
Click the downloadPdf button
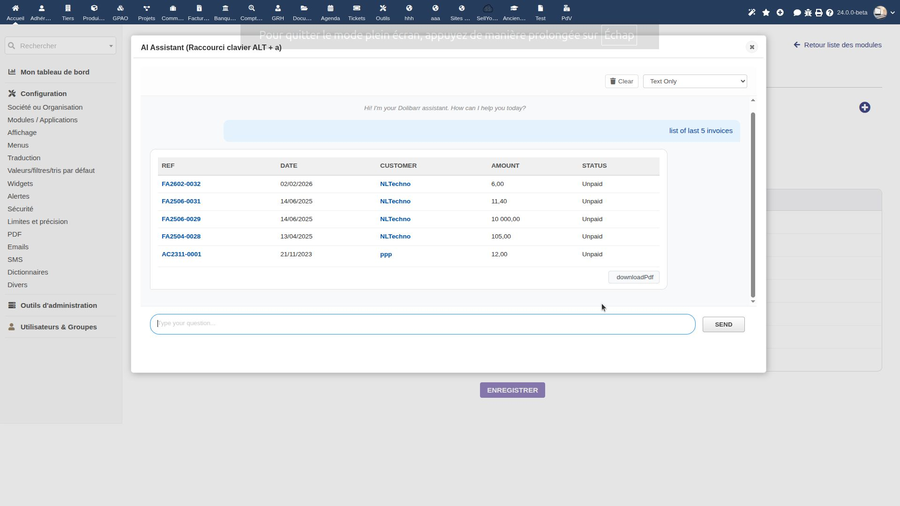[634, 277]
